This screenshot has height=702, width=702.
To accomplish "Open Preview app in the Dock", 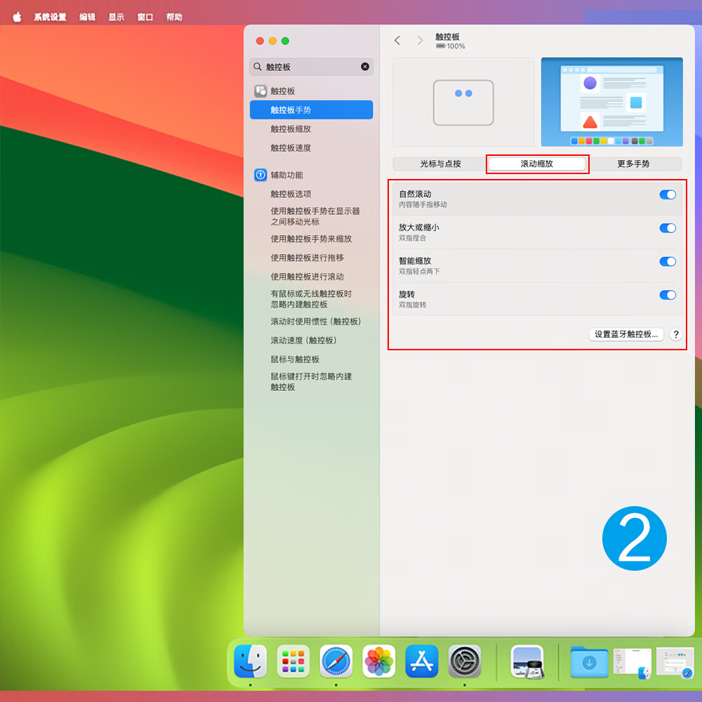I will 527,662.
